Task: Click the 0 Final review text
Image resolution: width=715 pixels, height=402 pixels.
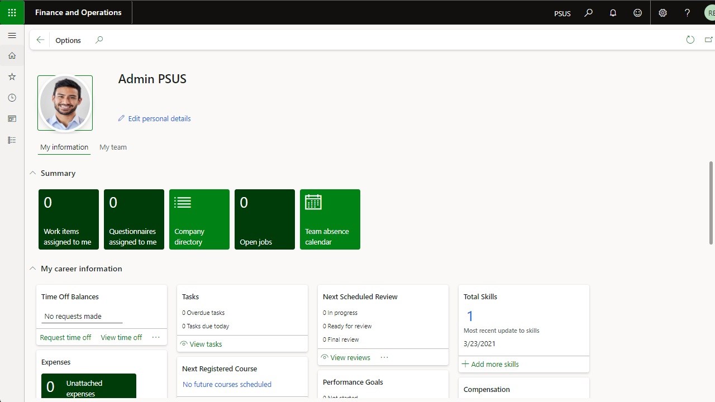Action: pyautogui.click(x=341, y=339)
